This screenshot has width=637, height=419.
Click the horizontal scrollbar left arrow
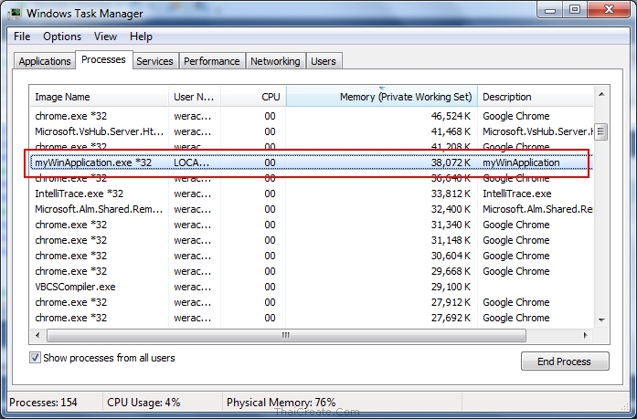click(37, 335)
